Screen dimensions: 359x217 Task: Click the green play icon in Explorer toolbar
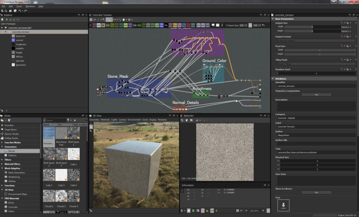(x=7, y=20)
